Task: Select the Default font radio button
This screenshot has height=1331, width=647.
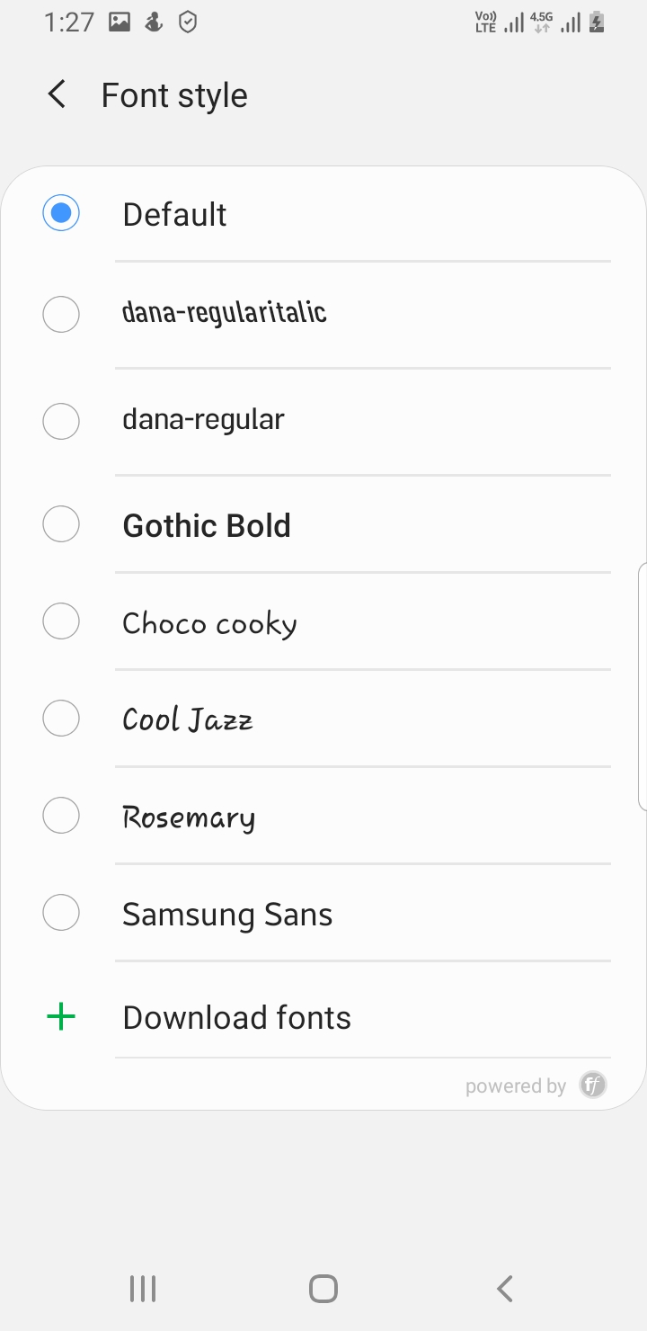Action: [x=61, y=214]
